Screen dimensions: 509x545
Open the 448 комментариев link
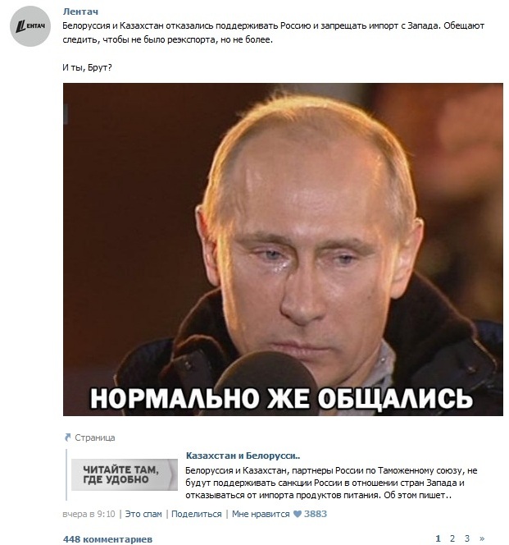click(x=107, y=539)
